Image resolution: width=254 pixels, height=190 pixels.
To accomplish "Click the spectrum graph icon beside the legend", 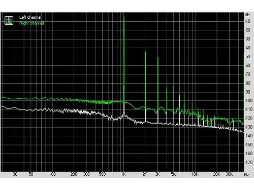I will pos(9,20).
